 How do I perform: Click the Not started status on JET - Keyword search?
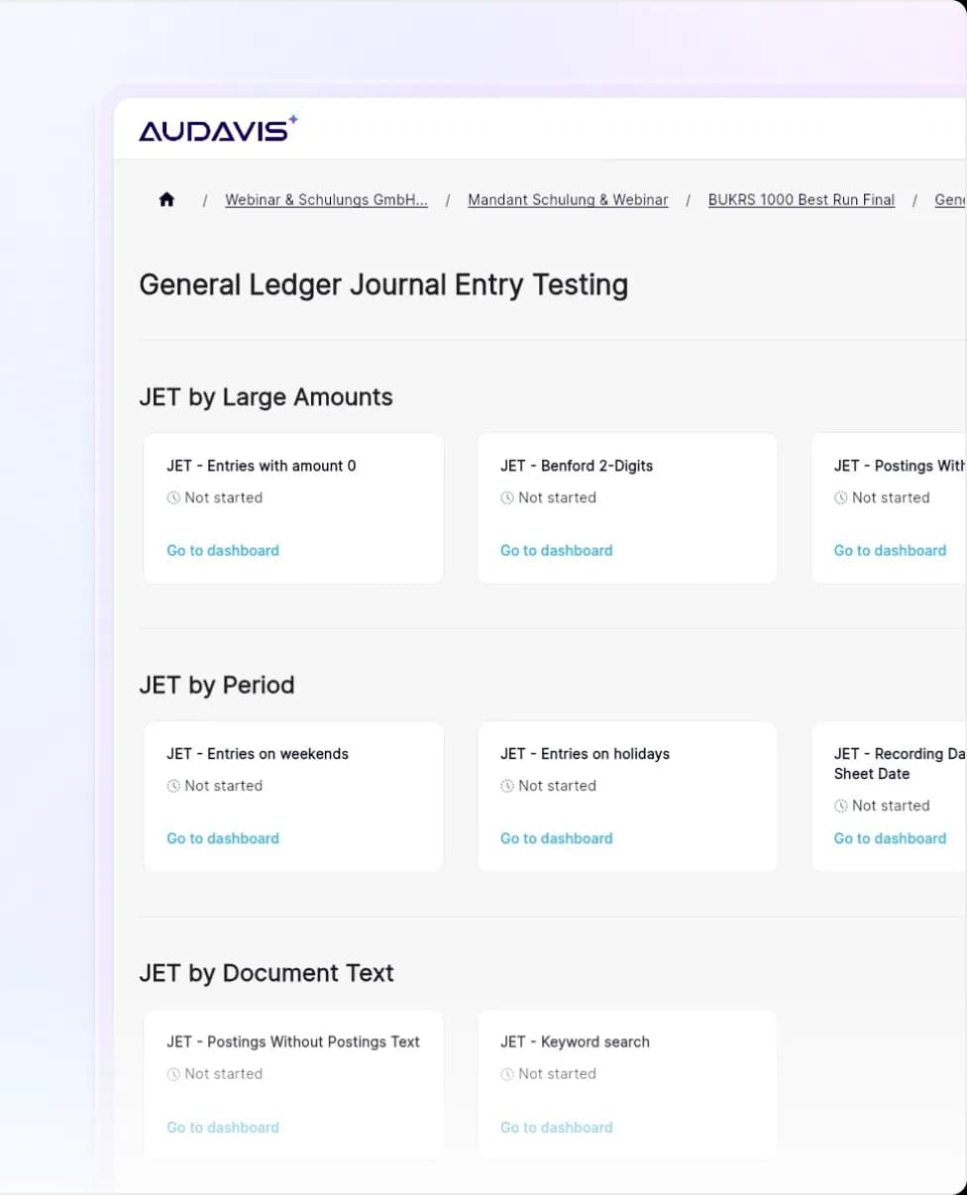click(x=549, y=1074)
